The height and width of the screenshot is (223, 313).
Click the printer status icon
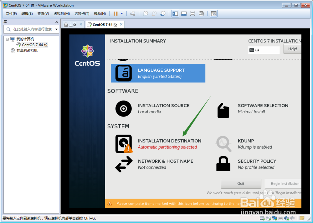[280, 218]
